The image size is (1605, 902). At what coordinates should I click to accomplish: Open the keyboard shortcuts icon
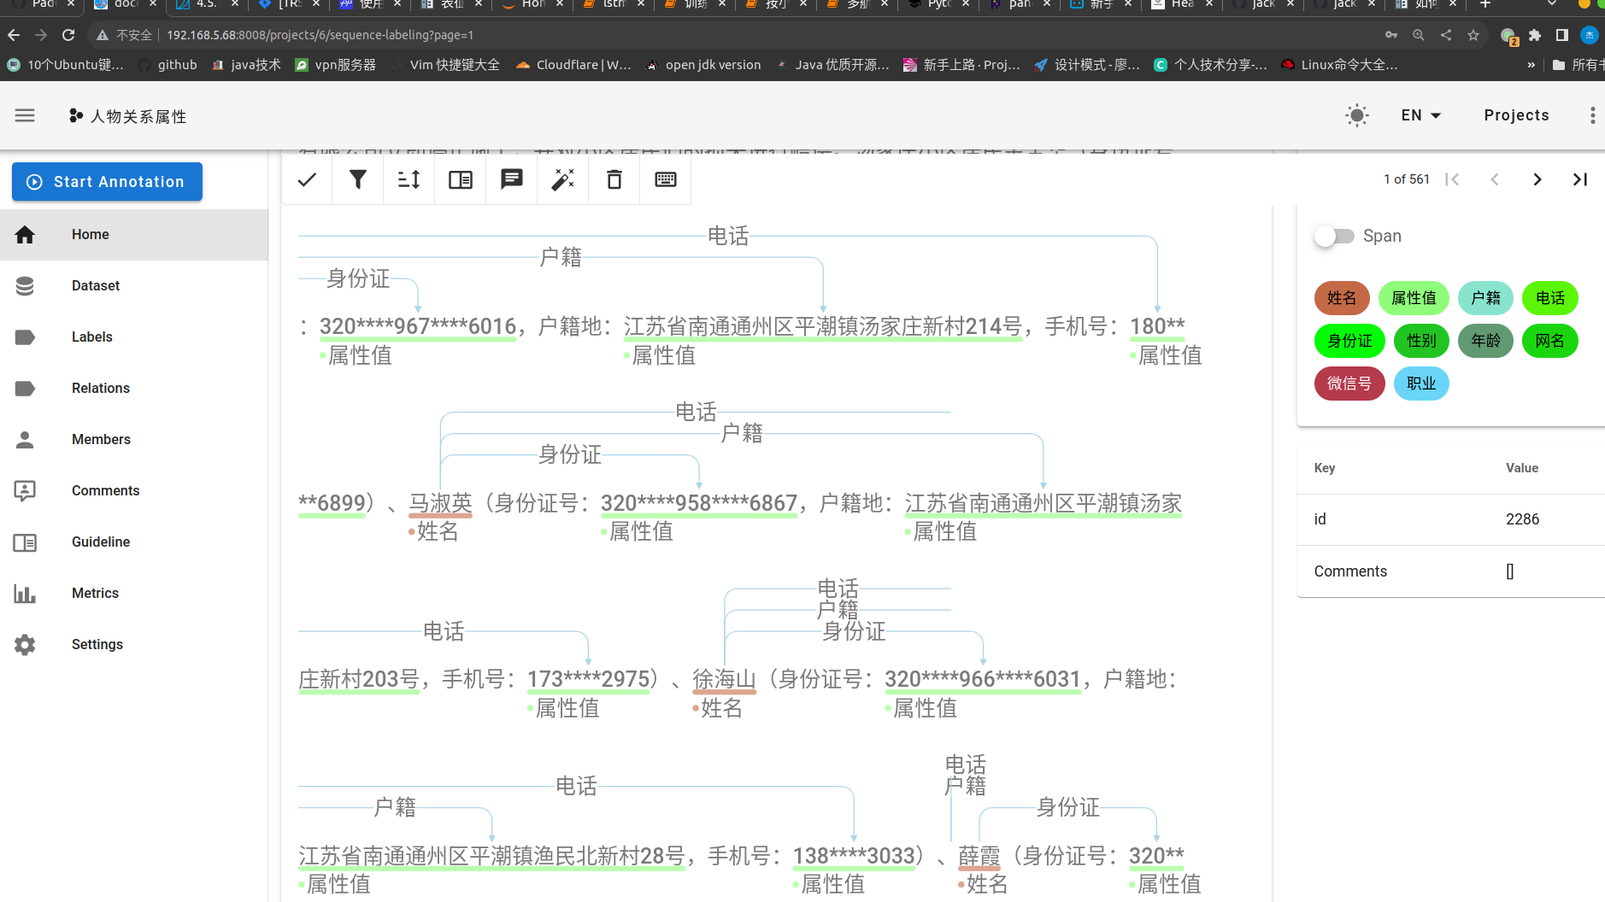click(x=666, y=179)
